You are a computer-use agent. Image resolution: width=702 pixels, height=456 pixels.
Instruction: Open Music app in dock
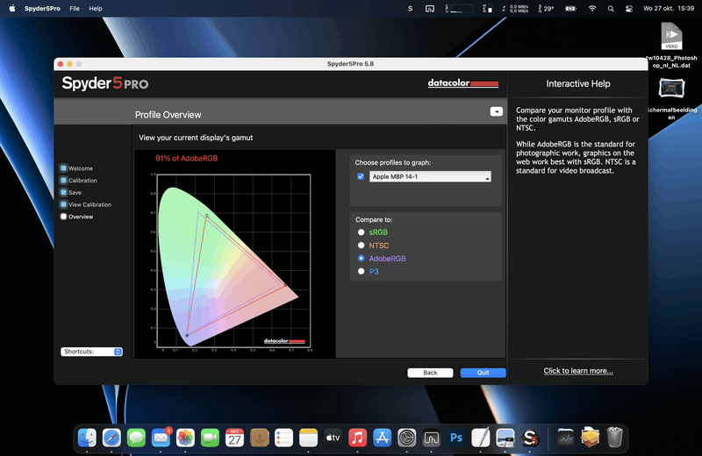(x=357, y=438)
